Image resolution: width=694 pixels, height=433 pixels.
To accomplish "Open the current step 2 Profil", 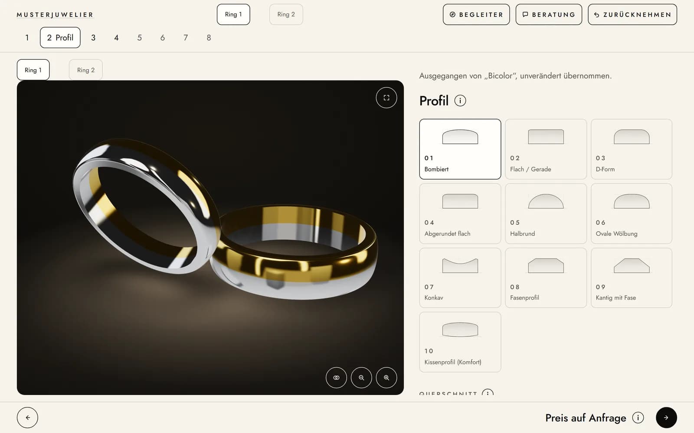I will point(60,38).
